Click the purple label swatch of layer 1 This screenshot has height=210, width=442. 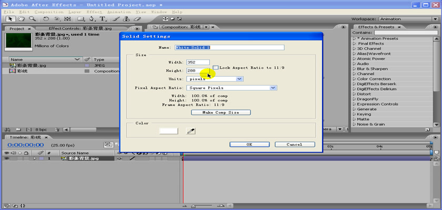point(42,159)
